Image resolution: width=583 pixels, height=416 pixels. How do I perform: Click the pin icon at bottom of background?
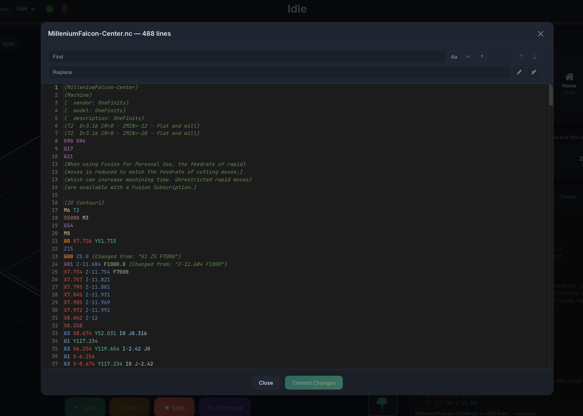pos(382,403)
